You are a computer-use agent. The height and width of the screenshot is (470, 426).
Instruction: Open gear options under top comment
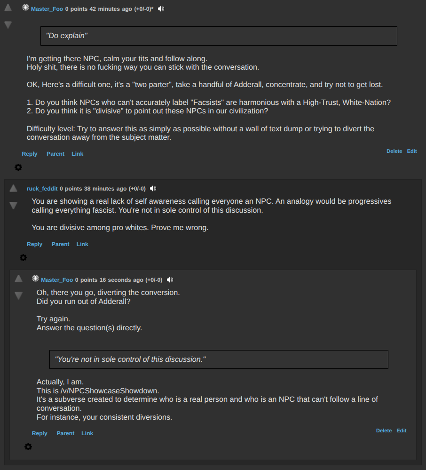click(18, 167)
